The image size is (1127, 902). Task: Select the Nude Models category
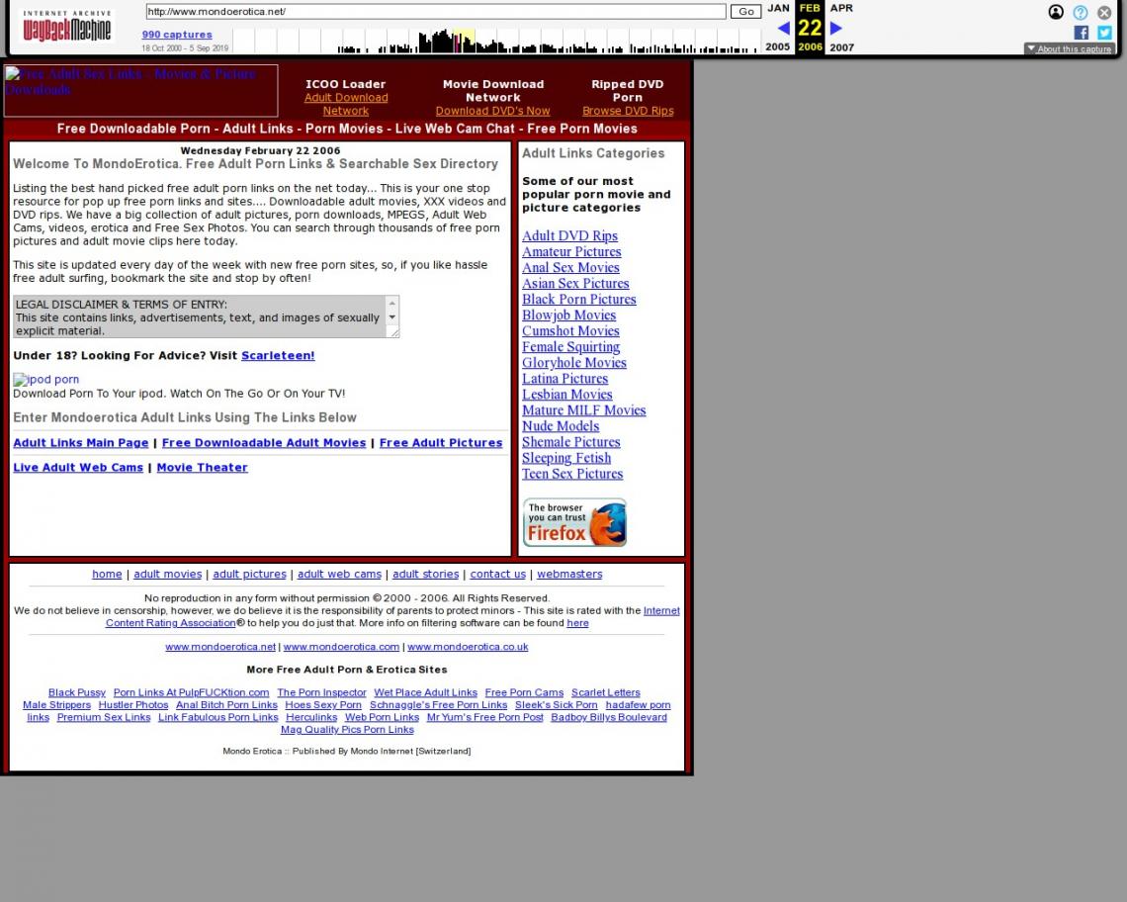(x=561, y=426)
